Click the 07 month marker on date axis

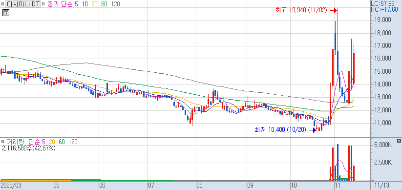[151, 186]
